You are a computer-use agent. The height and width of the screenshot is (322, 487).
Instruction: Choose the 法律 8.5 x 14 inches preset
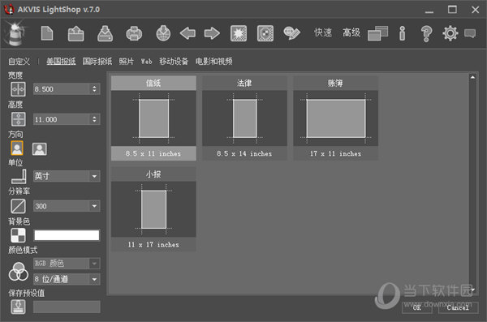(244, 118)
